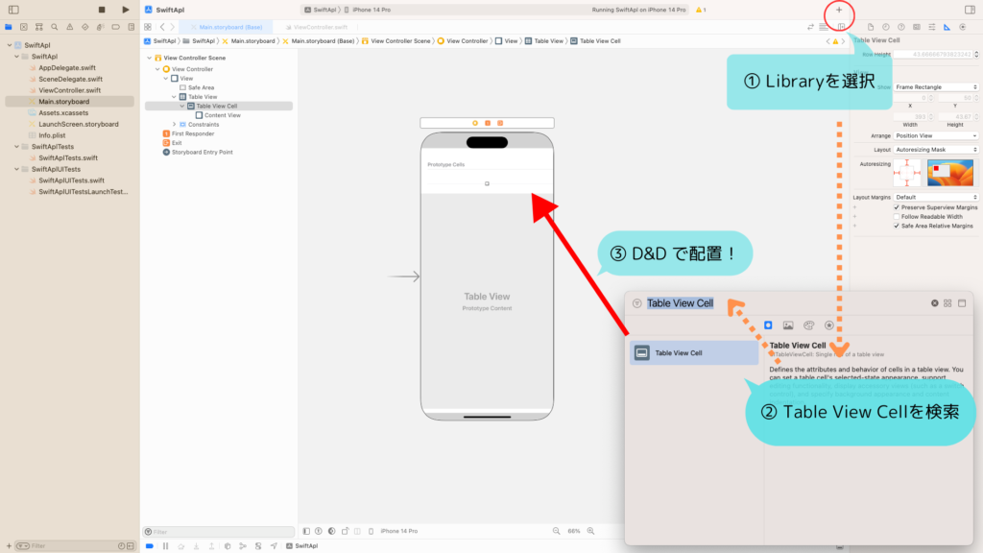Open the Find navigator magnifier icon

55,27
